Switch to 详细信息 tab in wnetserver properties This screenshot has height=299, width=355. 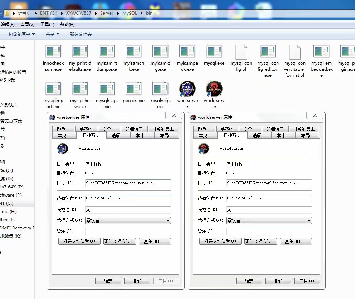pos(134,129)
